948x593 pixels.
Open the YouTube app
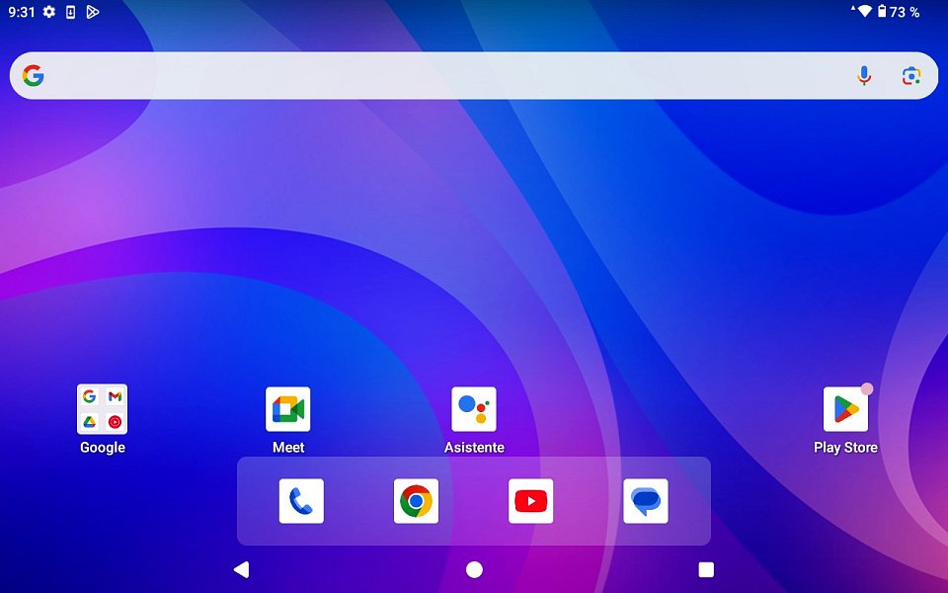click(x=531, y=501)
